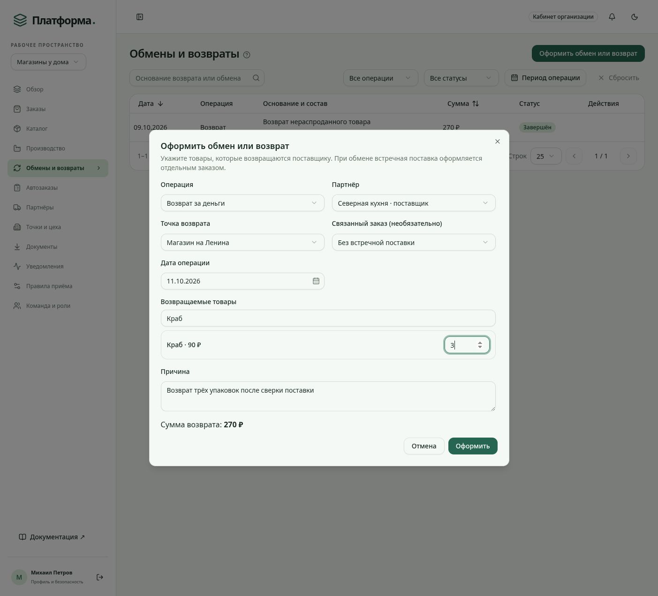Open Операция dropdown 'Возврат за деньги'
Viewport: 658px width, 596px height.
[242, 203]
